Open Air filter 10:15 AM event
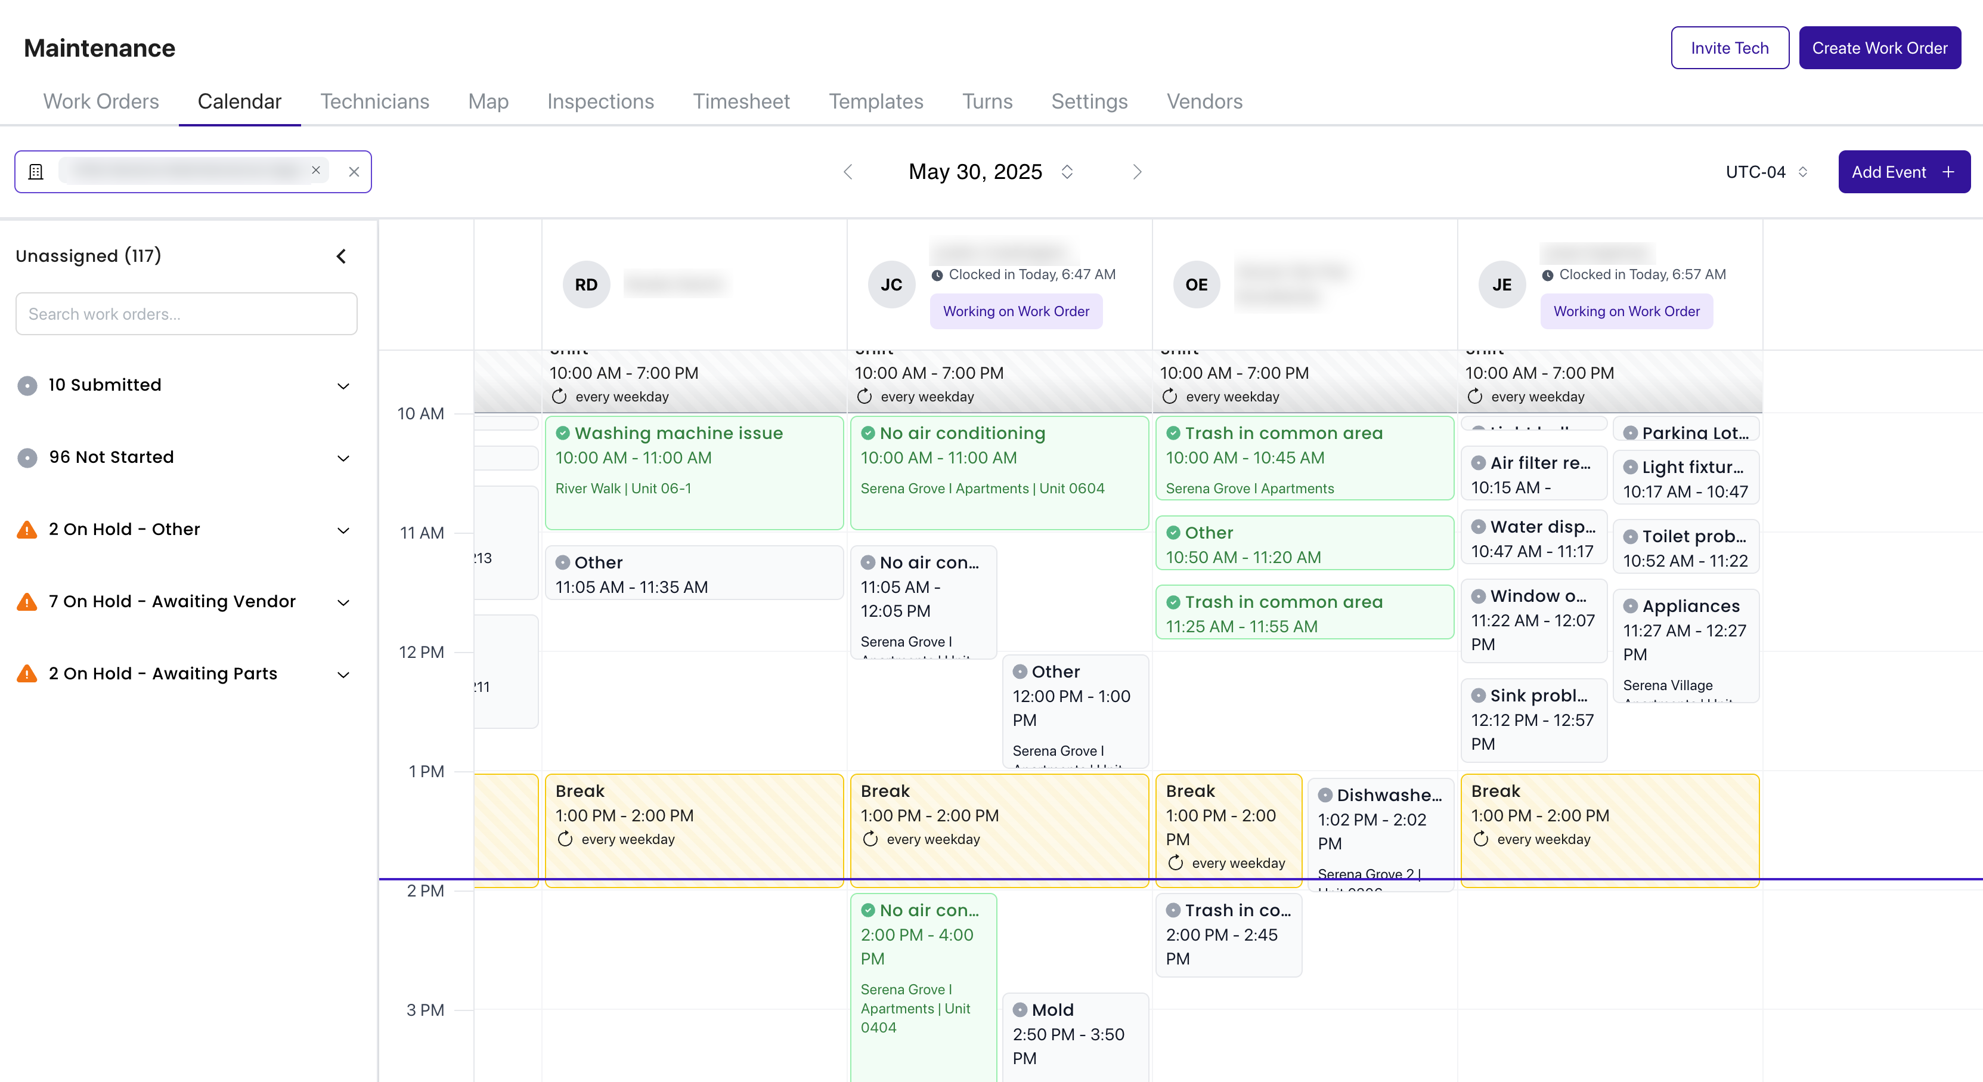This screenshot has height=1082, width=1983. [1533, 474]
